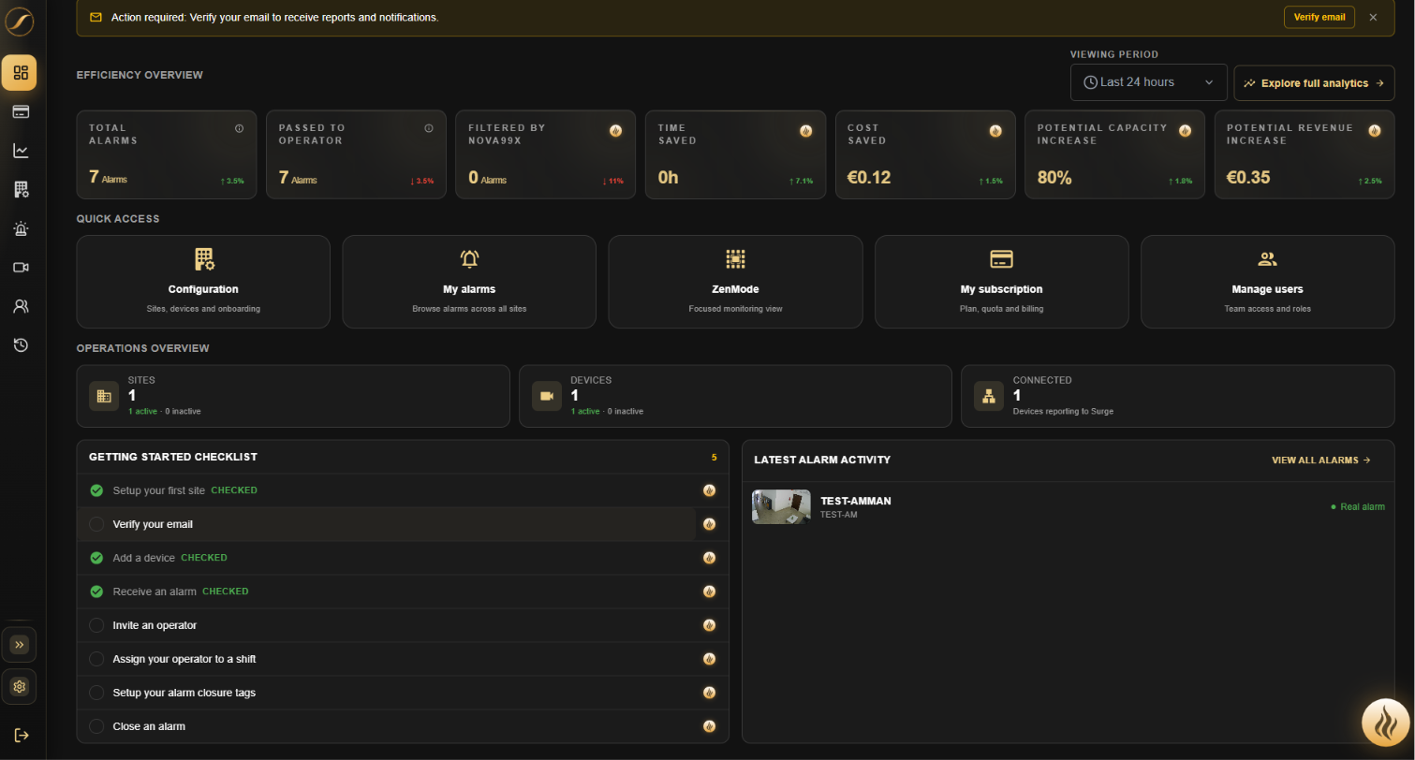This screenshot has height=760, width=1415.
Task: Click the Verify email button
Action: point(1319,17)
